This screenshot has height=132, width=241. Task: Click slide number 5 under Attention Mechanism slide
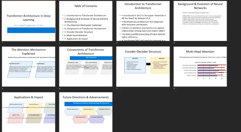(x=2, y=88)
